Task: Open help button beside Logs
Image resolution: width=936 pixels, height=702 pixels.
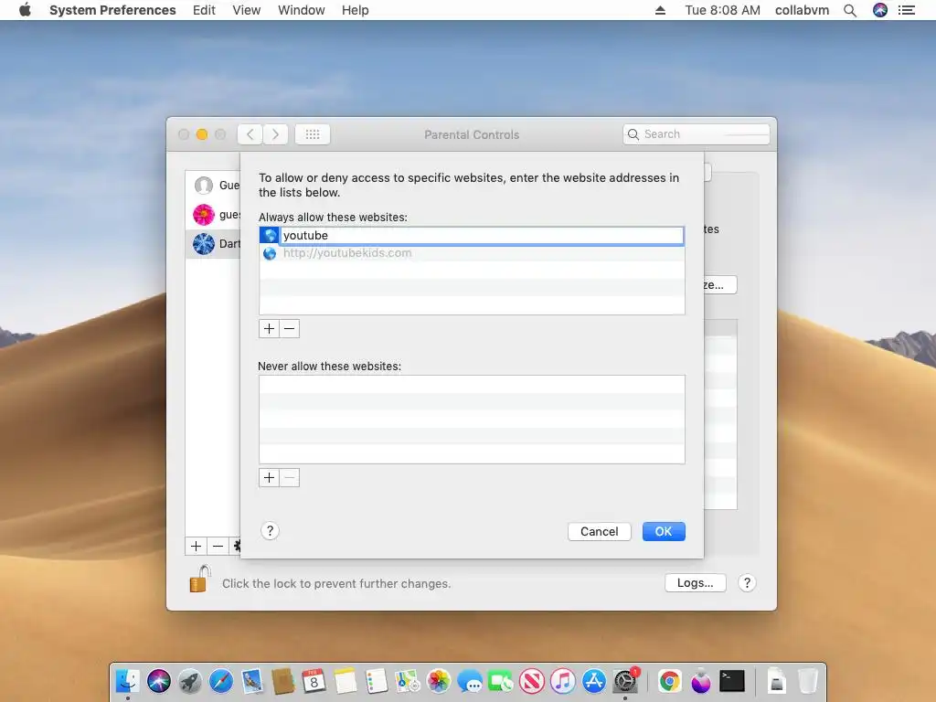Action: pyautogui.click(x=747, y=582)
